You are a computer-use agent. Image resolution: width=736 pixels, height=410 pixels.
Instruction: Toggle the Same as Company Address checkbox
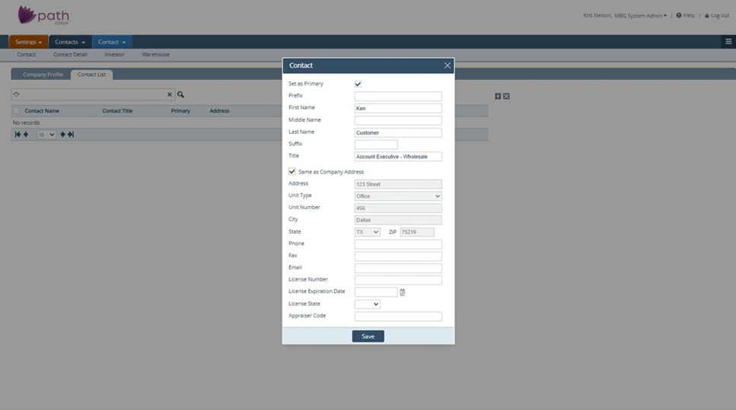click(292, 172)
